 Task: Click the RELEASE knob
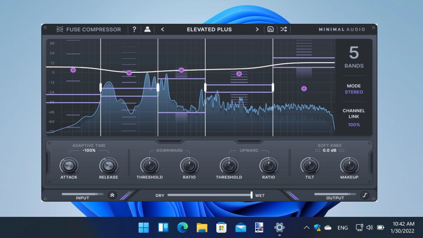click(108, 166)
